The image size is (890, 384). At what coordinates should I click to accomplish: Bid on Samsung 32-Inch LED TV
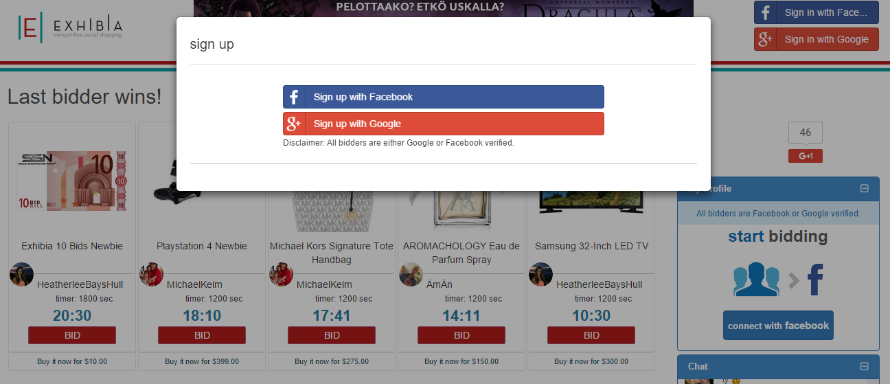[x=591, y=335]
